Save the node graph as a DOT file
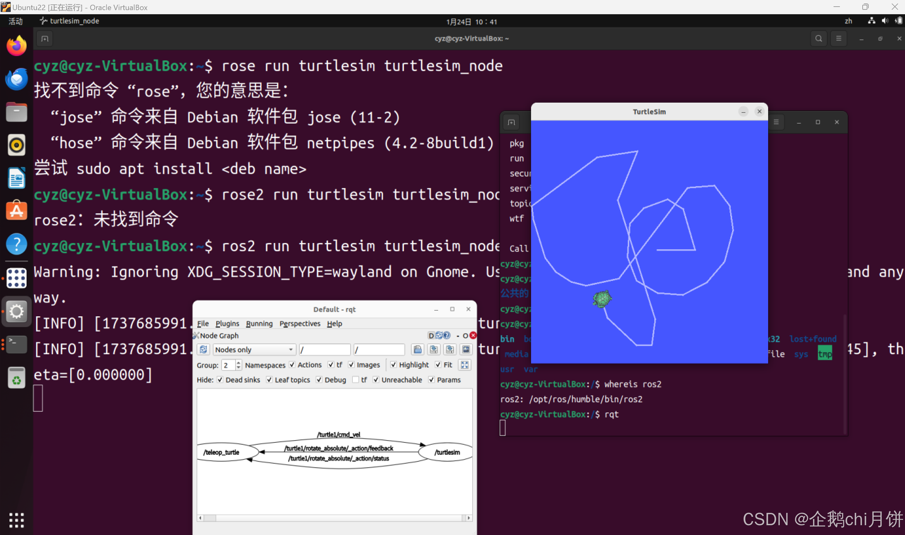This screenshot has height=535, width=905. pyautogui.click(x=434, y=350)
